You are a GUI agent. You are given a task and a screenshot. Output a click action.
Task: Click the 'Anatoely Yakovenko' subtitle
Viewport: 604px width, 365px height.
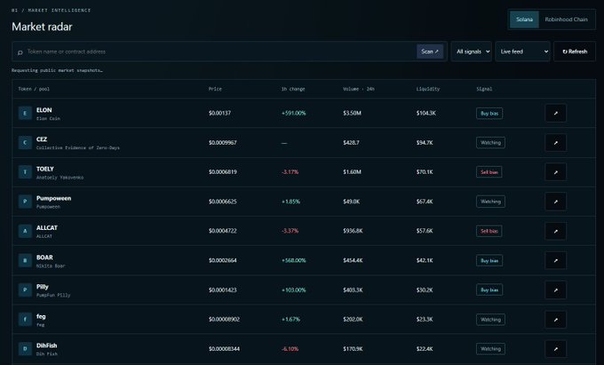(60, 178)
